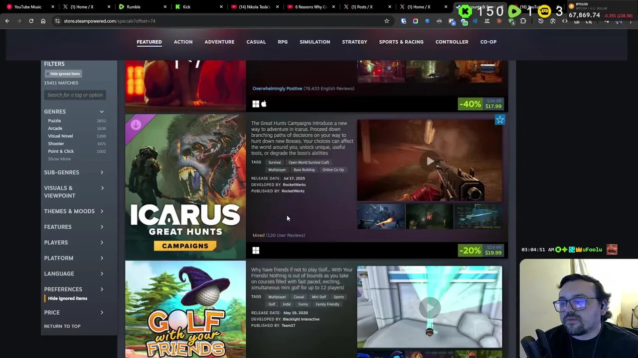Close the Rumble browser tab
Viewport: 638px width, 358px height.
164,7
